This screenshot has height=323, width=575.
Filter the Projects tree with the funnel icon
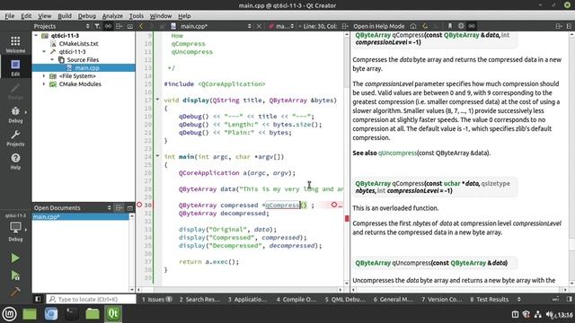(97, 26)
